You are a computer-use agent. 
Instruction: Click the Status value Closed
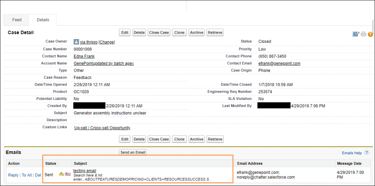pyautogui.click(x=265, y=42)
